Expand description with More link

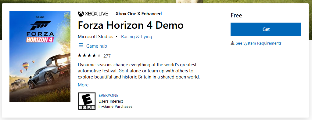coord(83,85)
